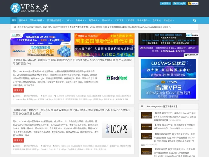Click thumbnail beside 补货 搬瓦工VPS post
Screen dimensions: 209x157
coord(147,115)
